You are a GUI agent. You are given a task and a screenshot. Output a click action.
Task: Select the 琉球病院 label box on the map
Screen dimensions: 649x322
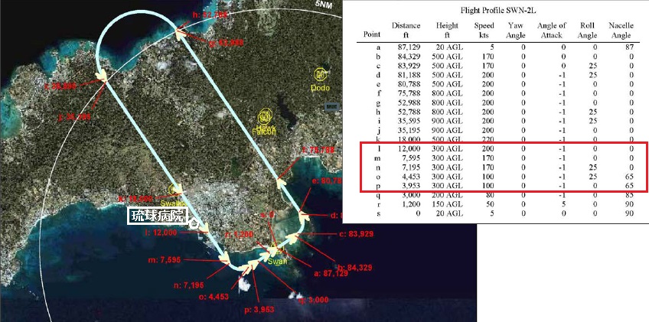pos(158,216)
